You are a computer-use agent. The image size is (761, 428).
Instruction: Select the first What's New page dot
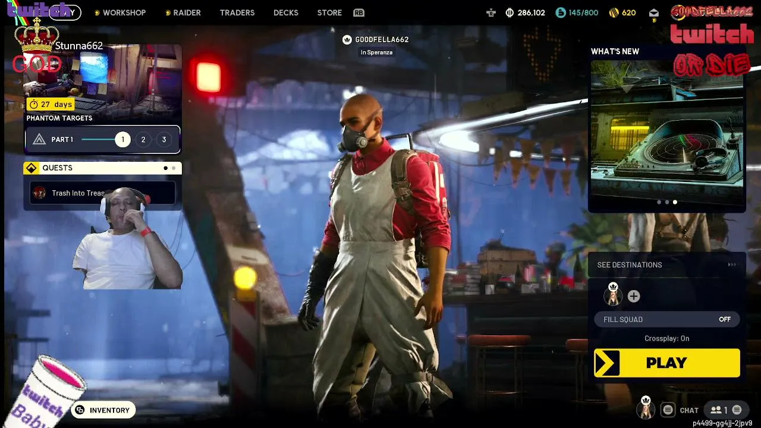pos(659,202)
